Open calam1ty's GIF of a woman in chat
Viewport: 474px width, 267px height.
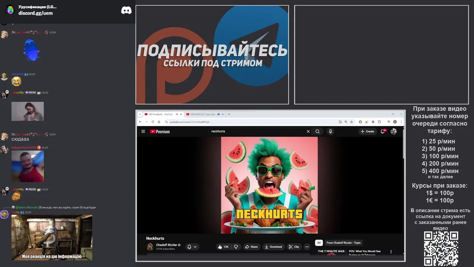[27, 111]
